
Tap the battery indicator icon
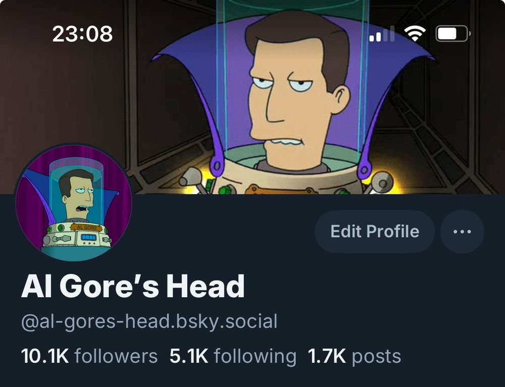click(452, 33)
